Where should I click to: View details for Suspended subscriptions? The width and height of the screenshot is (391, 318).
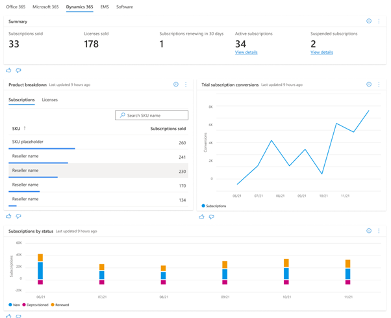coord(322,52)
